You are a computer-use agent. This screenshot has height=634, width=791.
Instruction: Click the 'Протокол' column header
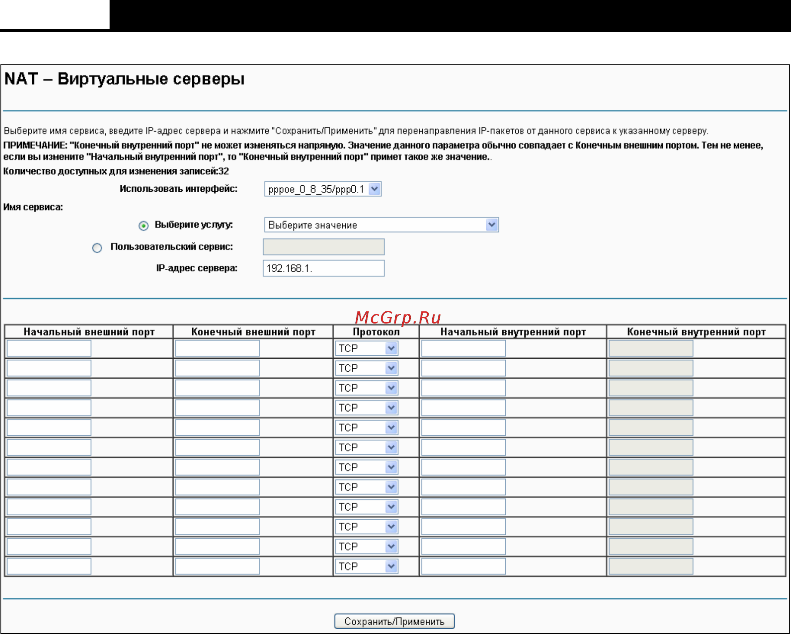point(376,332)
